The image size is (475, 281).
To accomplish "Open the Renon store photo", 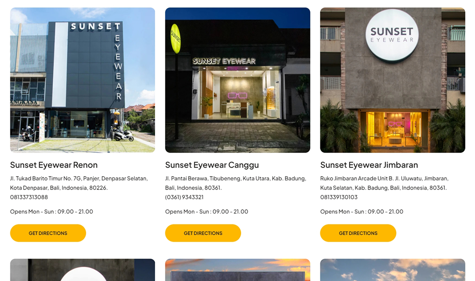I will (x=83, y=80).
